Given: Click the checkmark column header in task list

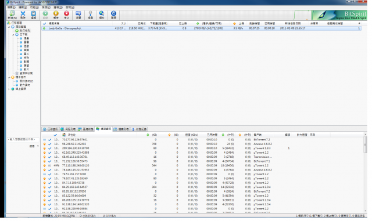Looking at the screenshot, I should click(x=44, y=23).
